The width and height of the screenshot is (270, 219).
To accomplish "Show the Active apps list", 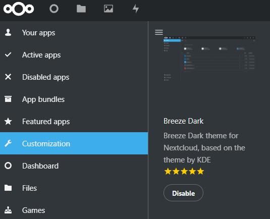I will click(74, 54).
